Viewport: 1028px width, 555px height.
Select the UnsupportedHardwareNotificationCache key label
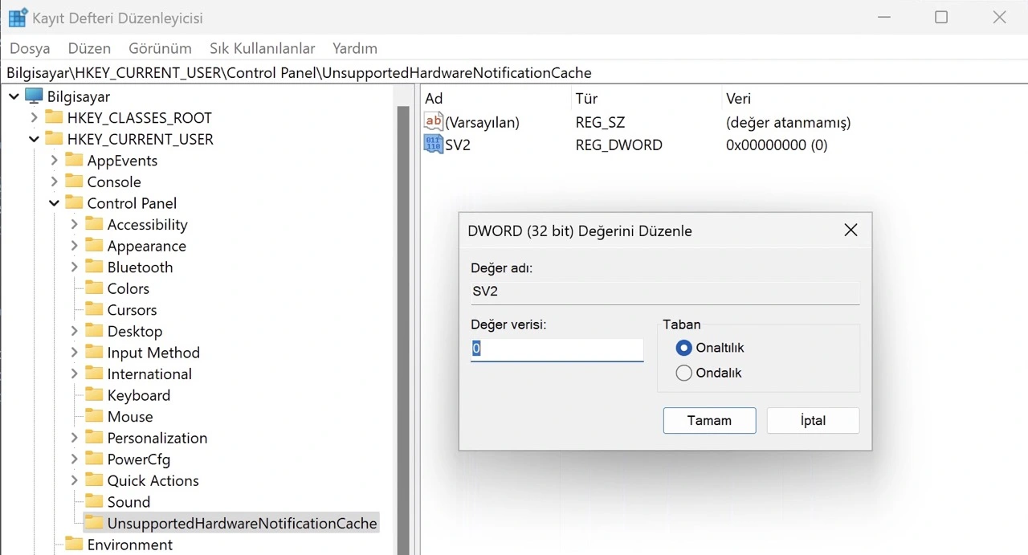click(x=242, y=523)
